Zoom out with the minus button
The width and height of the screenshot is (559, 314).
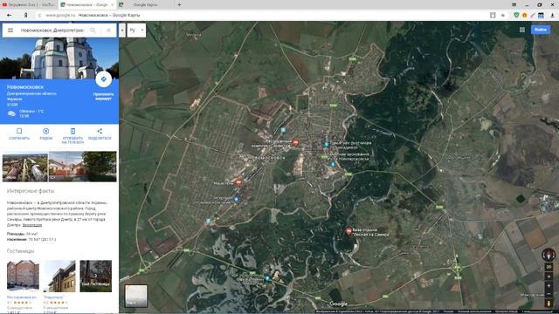coord(549,294)
